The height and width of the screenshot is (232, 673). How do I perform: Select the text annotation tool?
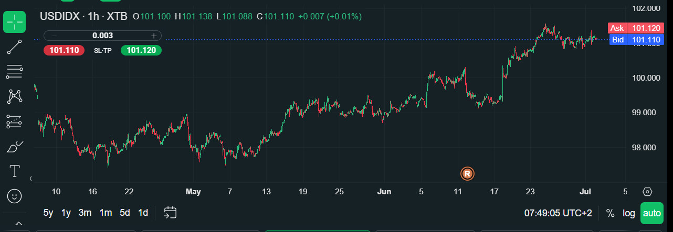click(x=15, y=171)
